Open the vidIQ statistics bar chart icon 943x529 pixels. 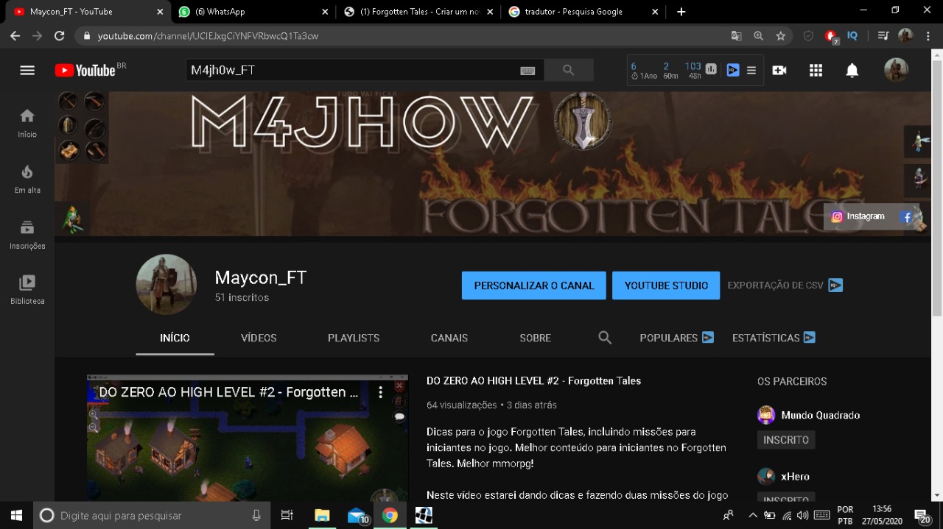tap(711, 69)
